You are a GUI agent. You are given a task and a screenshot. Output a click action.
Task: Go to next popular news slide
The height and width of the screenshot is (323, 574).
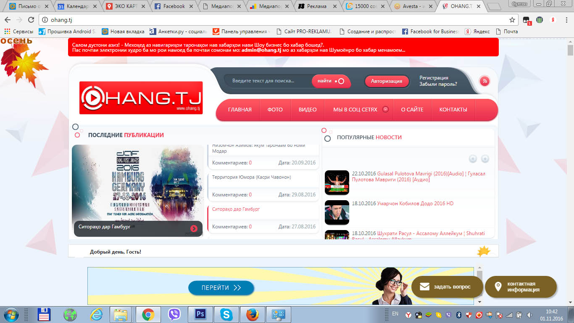485,159
